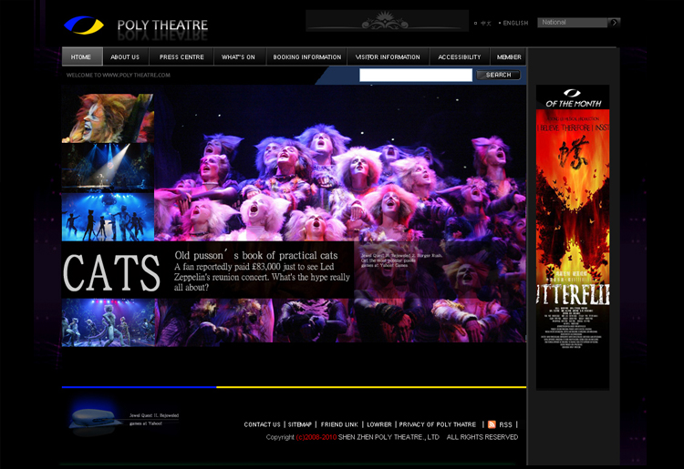Click the RSS feed icon
This screenshot has width=684, height=469.
click(x=492, y=424)
